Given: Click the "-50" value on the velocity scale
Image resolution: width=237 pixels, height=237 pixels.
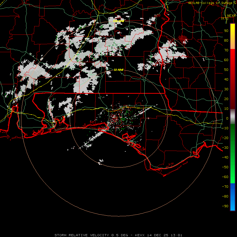Looking at the screenshot, I should pyautogui.click(x=225, y=167).
